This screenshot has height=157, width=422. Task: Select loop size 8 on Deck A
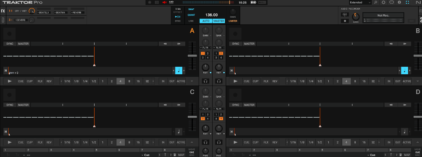click(x=129, y=81)
